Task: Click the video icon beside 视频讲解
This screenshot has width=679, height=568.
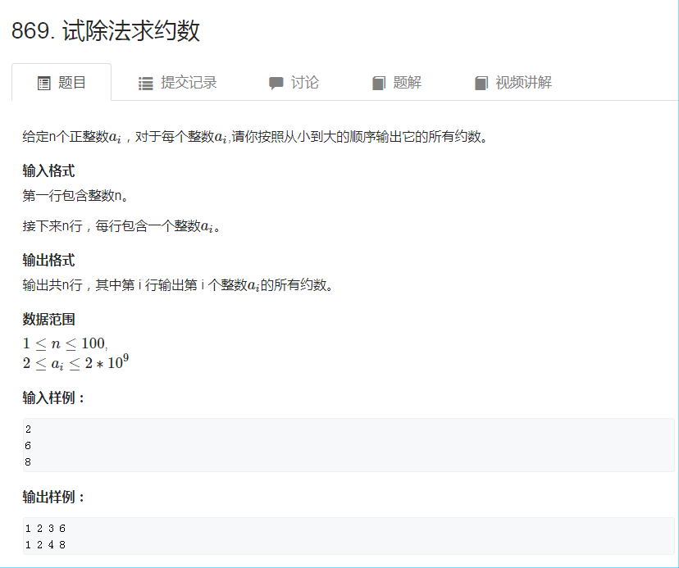Action: point(481,82)
